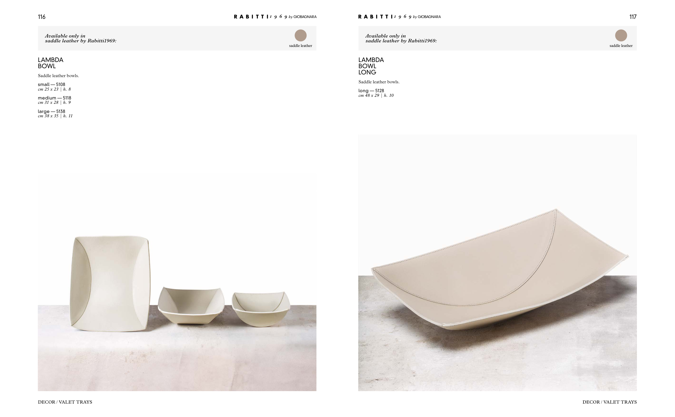Click the medium — 5118 product code
The width and height of the screenshot is (675, 417).
click(x=55, y=98)
